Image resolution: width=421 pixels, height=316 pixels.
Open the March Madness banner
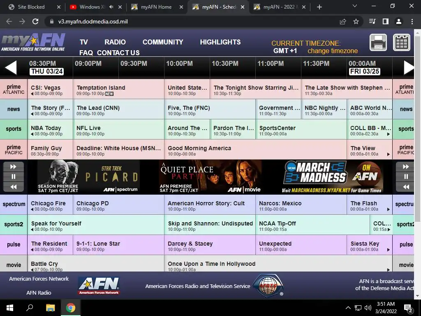[x=333, y=177]
